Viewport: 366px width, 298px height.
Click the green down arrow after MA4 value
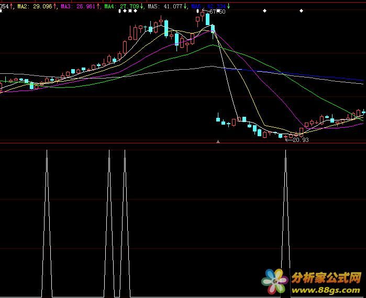[142, 6]
